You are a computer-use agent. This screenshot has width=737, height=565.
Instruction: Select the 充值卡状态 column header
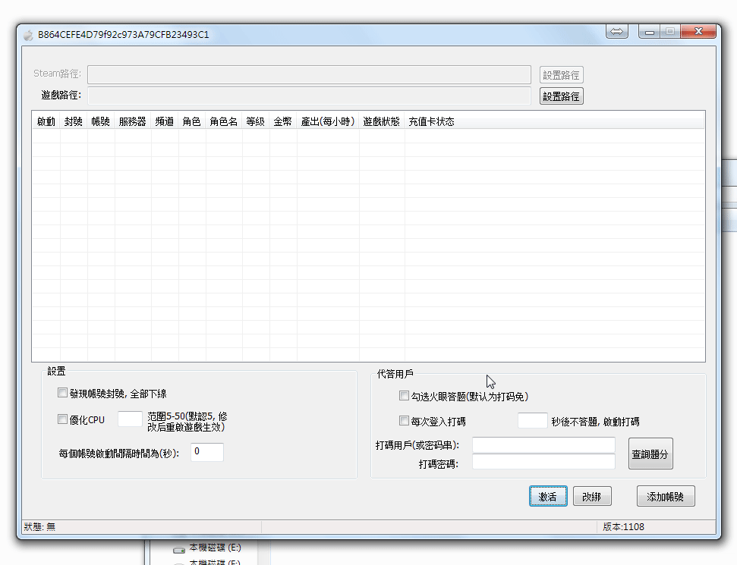point(431,121)
